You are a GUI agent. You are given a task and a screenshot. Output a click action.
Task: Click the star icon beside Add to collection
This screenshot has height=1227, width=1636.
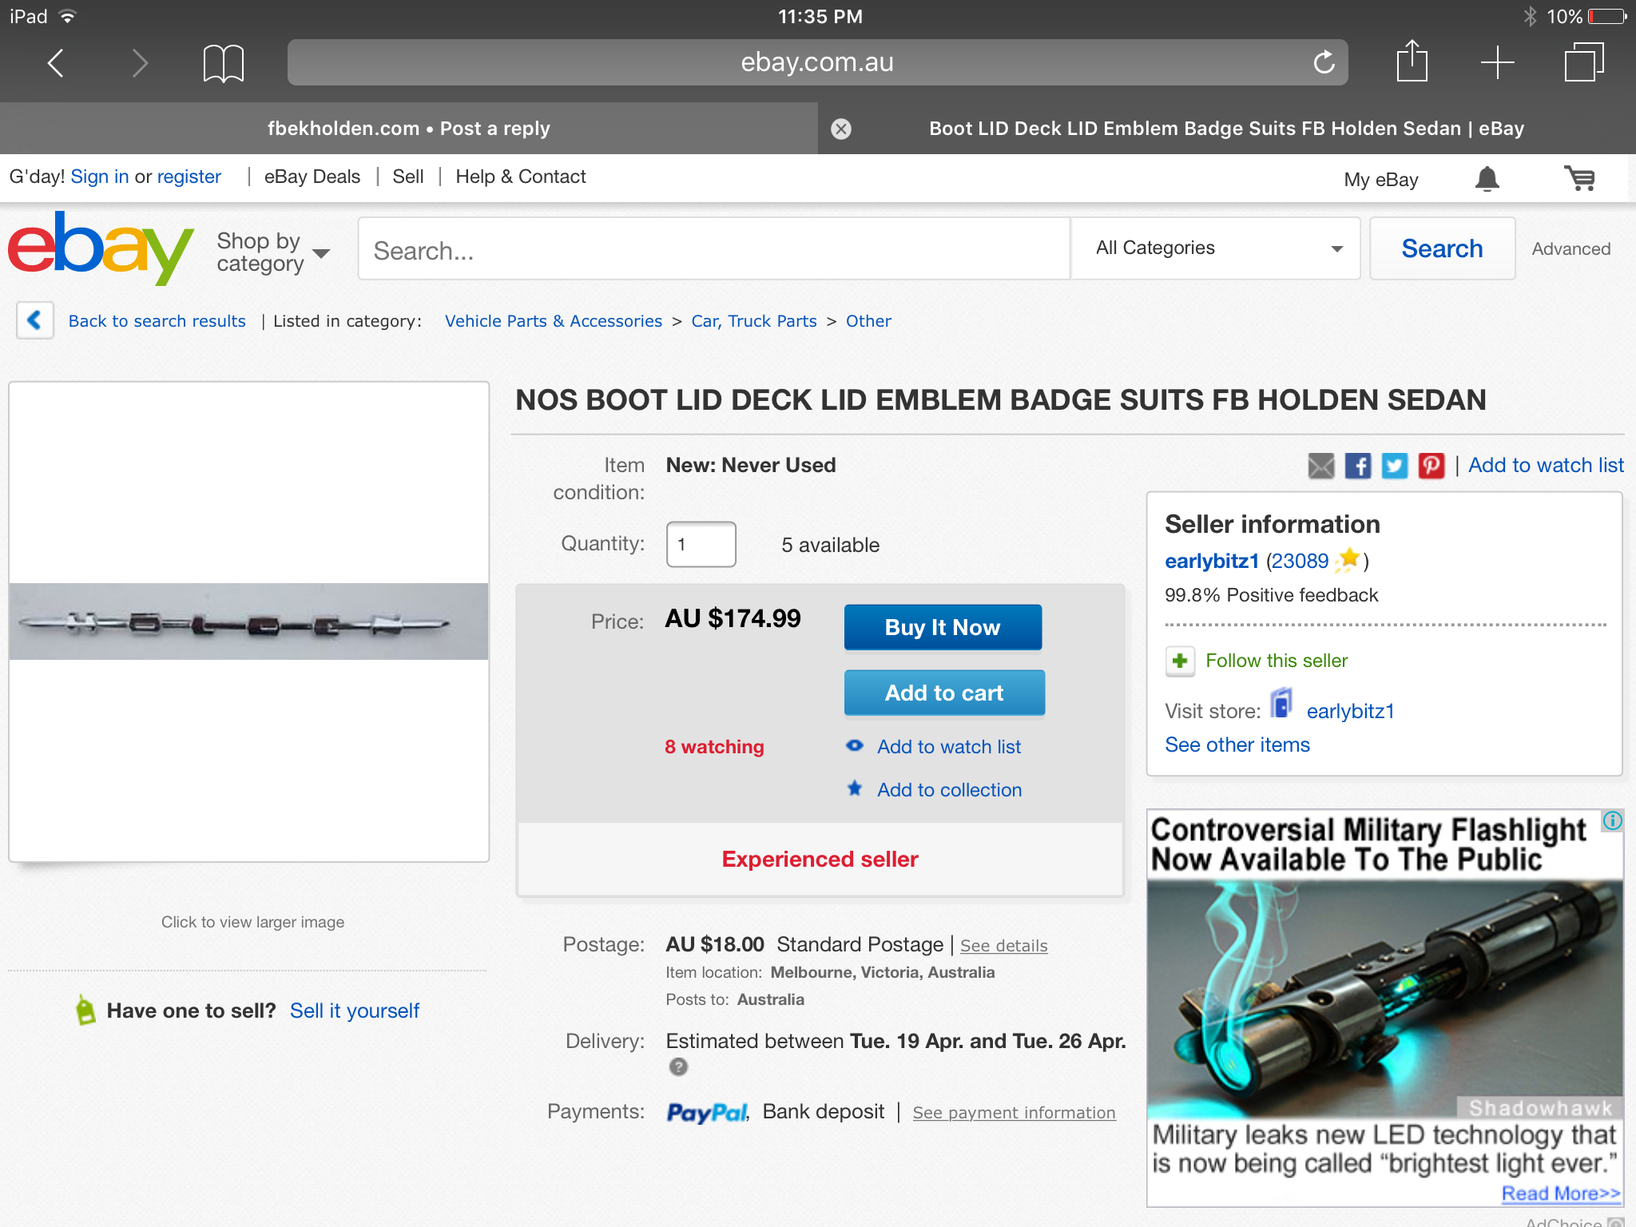(x=855, y=788)
